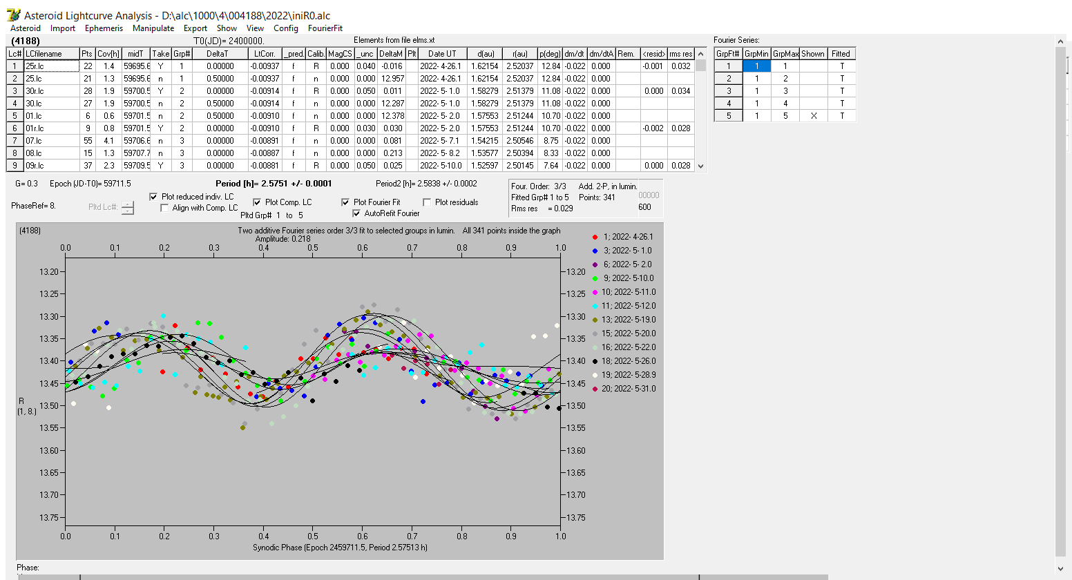Screen dimensions: 1072x580
Task: Click the Take column header
Action: pos(160,54)
